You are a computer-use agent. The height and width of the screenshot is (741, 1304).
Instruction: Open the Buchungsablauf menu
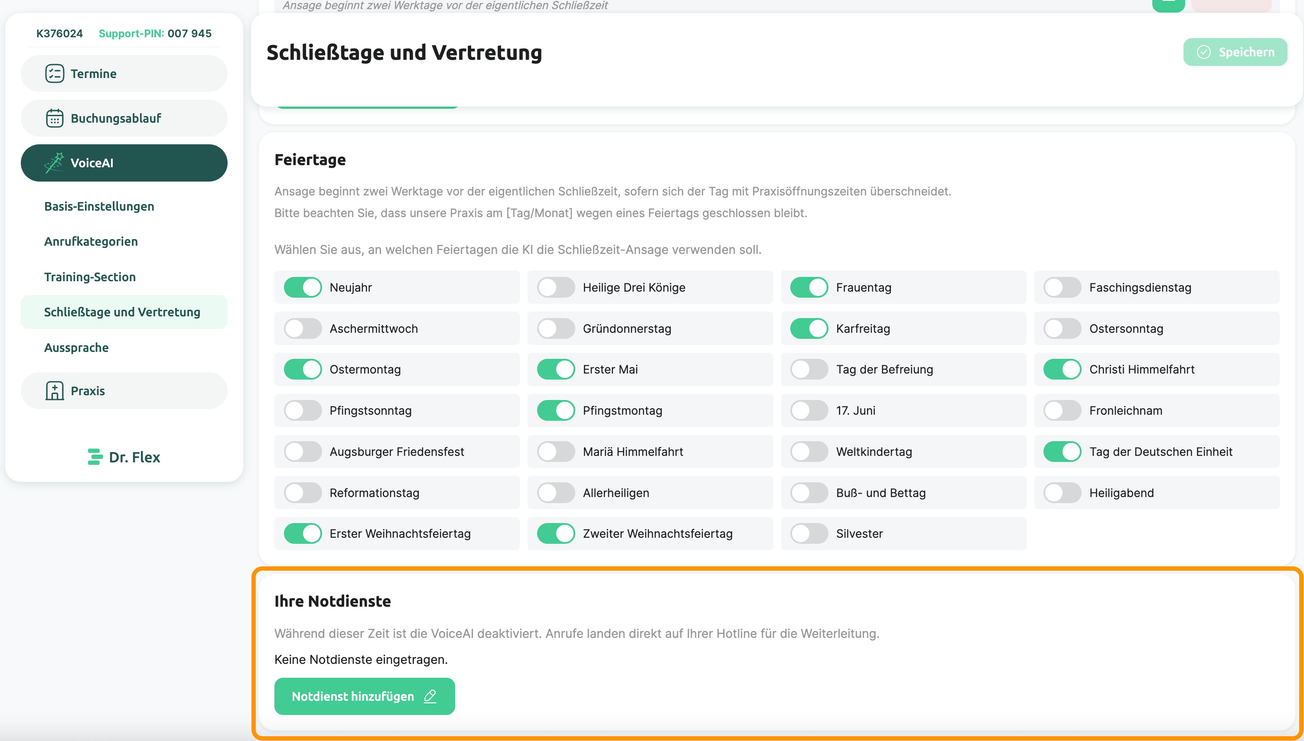(124, 118)
